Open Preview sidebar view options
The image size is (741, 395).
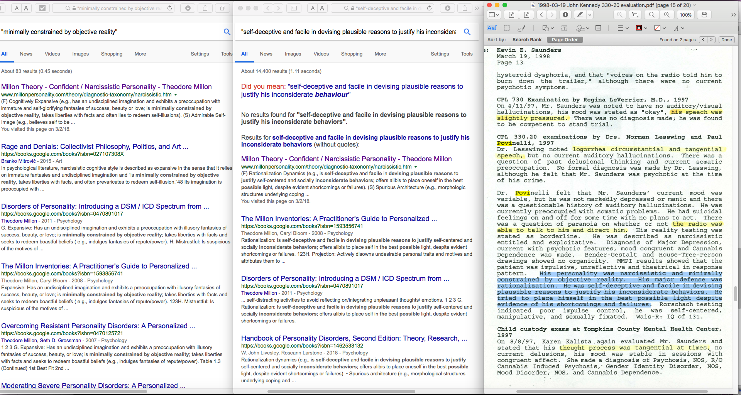(494, 15)
